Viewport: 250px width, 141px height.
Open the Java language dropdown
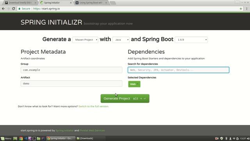tap(121, 40)
